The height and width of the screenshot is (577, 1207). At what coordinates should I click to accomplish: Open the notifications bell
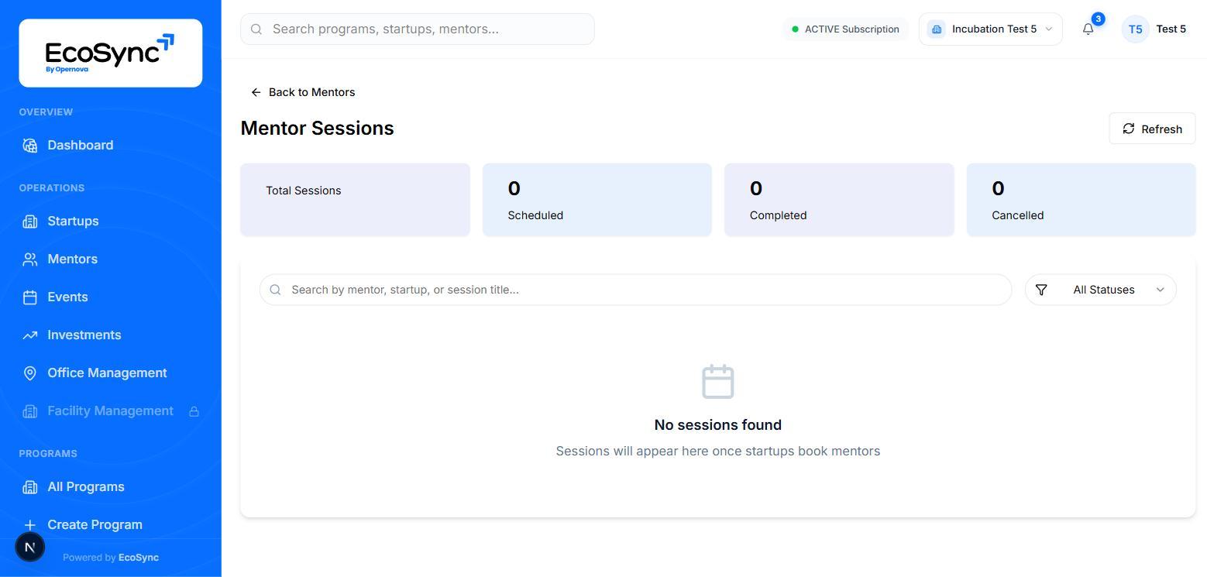click(1088, 29)
